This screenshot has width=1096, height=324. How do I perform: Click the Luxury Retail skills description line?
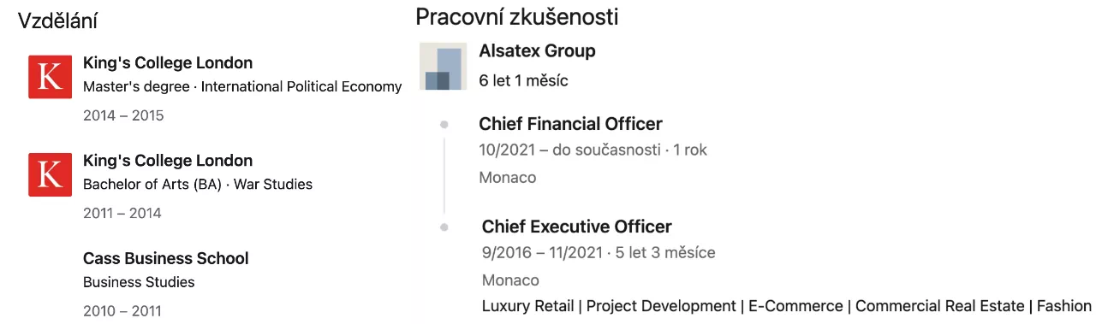point(787,306)
